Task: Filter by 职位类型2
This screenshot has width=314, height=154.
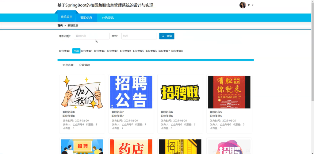Action: (x=100, y=51)
